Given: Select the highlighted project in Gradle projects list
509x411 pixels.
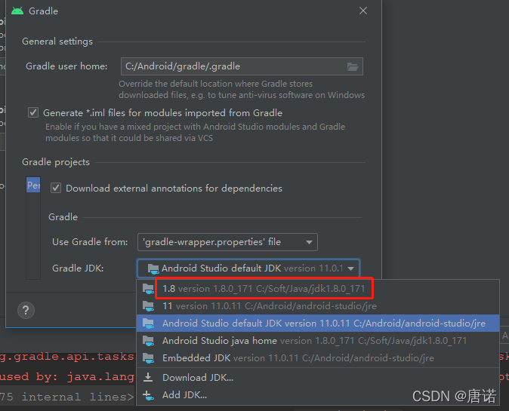Looking at the screenshot, I should click(33, 185).
